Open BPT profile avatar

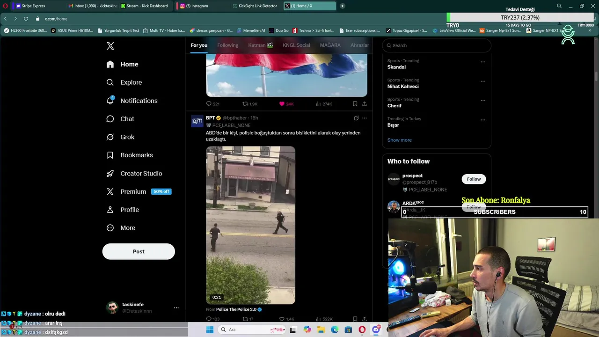(x=197, y=121)
